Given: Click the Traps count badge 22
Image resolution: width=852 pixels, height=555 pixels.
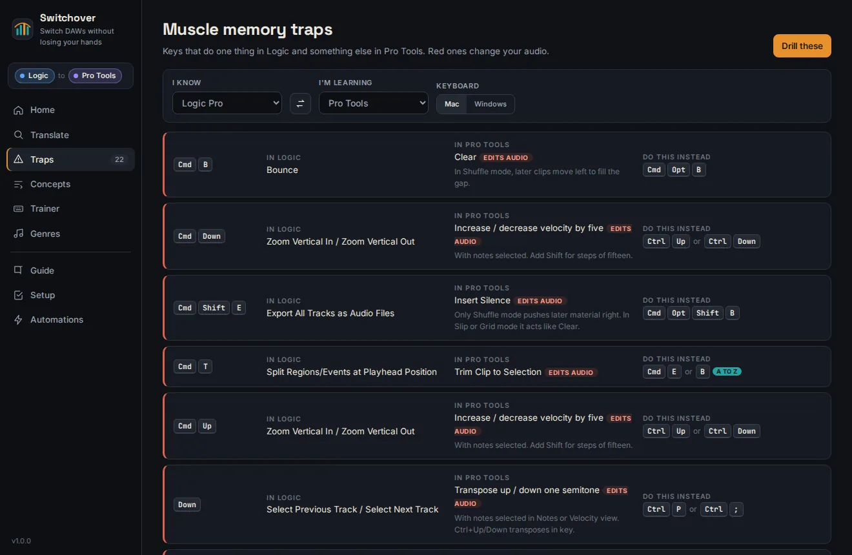Looking at the screenshot, I should point(119,159).
